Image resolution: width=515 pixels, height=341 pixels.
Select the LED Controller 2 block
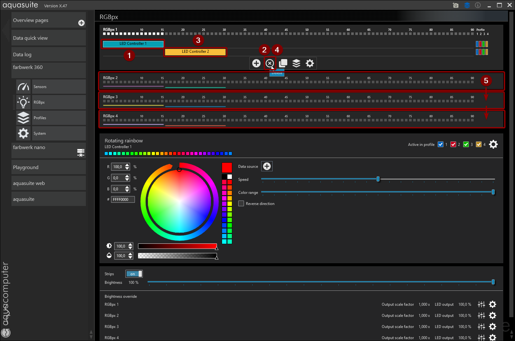pos(195,51)
